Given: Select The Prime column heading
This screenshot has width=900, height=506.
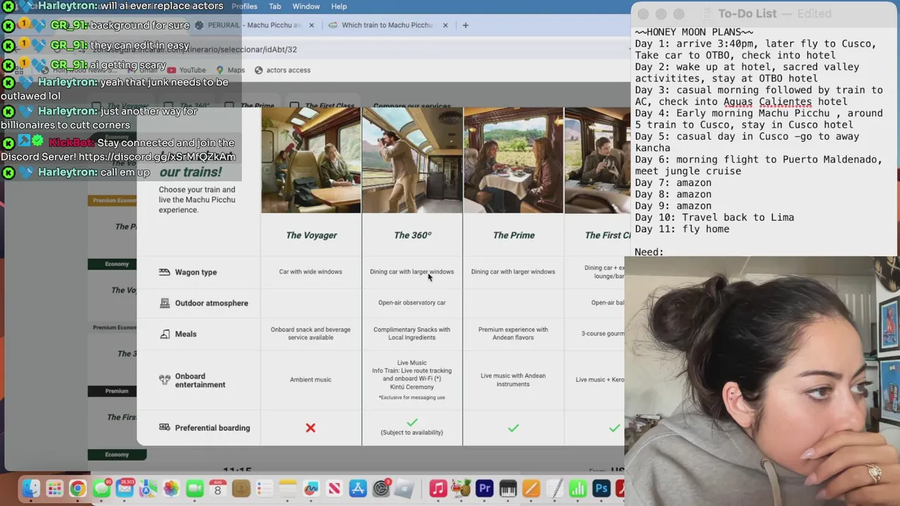Looking at the screenshot, I should coord(513,235).
